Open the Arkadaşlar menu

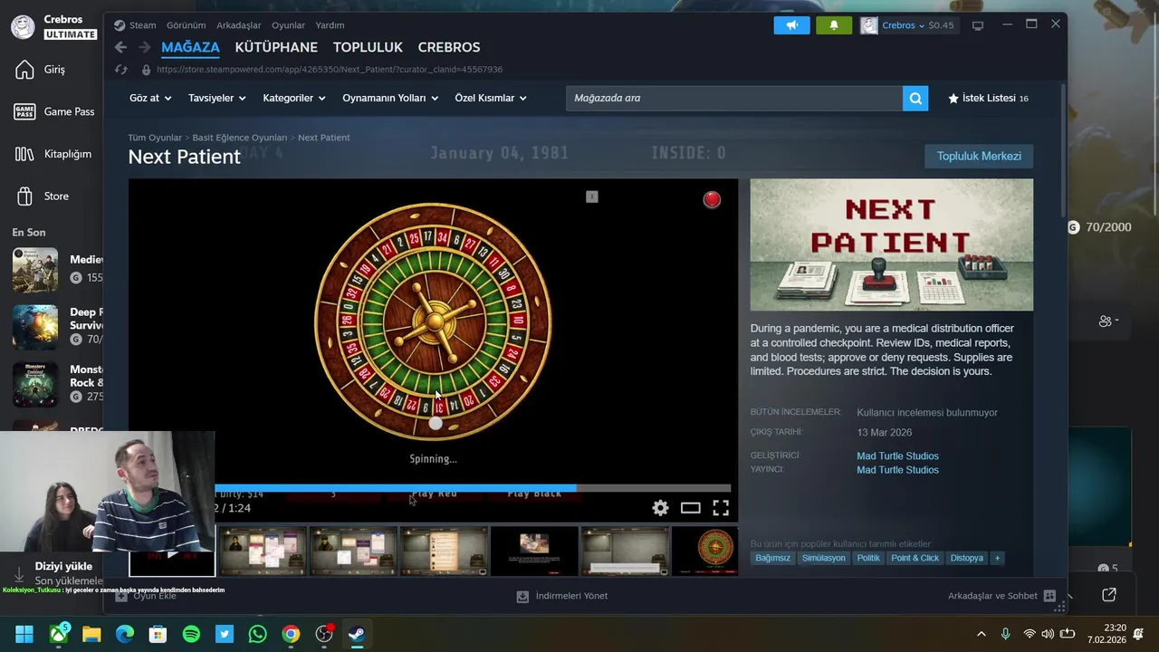[x=239, y=25]
